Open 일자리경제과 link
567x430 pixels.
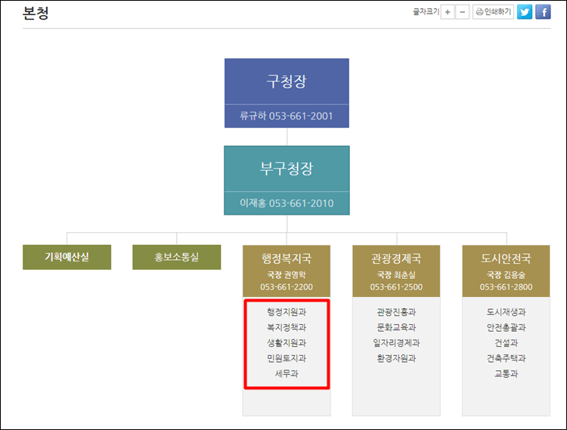[x=396, y=343]
